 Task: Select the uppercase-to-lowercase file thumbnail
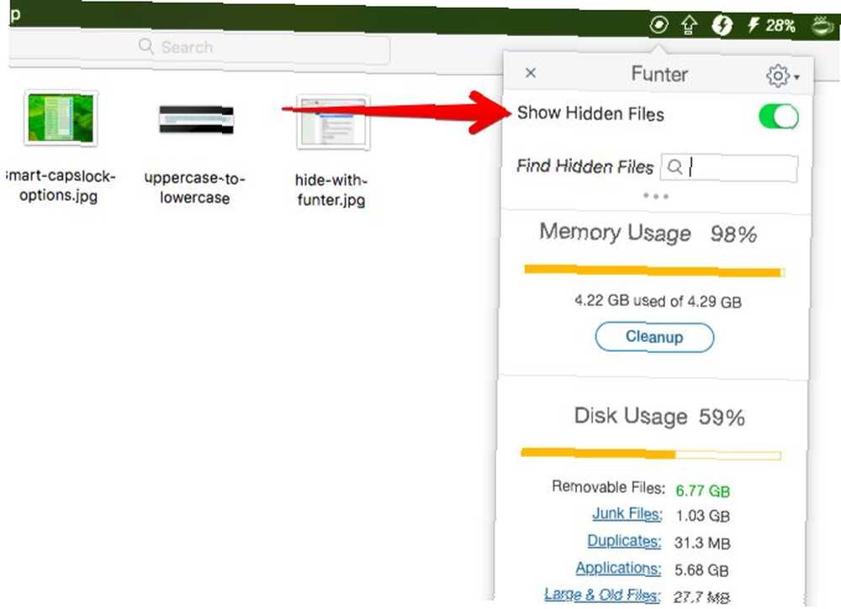tap(196, 119)
